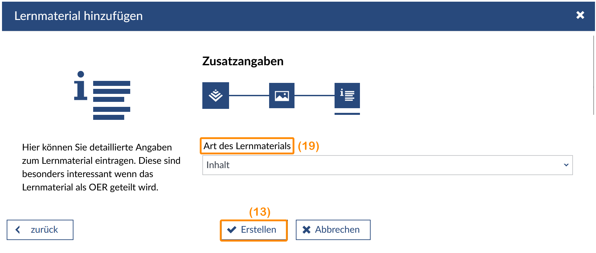The height and width of the screenshot is (253, 596).
Task: Click zurück to return to the previous step
Action: 39,229
